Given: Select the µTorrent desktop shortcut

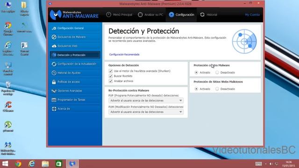Looking at the screenshot, I should click(x=8, y=126).
